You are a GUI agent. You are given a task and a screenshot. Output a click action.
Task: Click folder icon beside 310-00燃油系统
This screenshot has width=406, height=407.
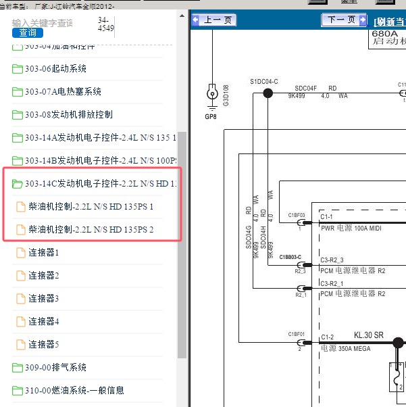(18, 391)
